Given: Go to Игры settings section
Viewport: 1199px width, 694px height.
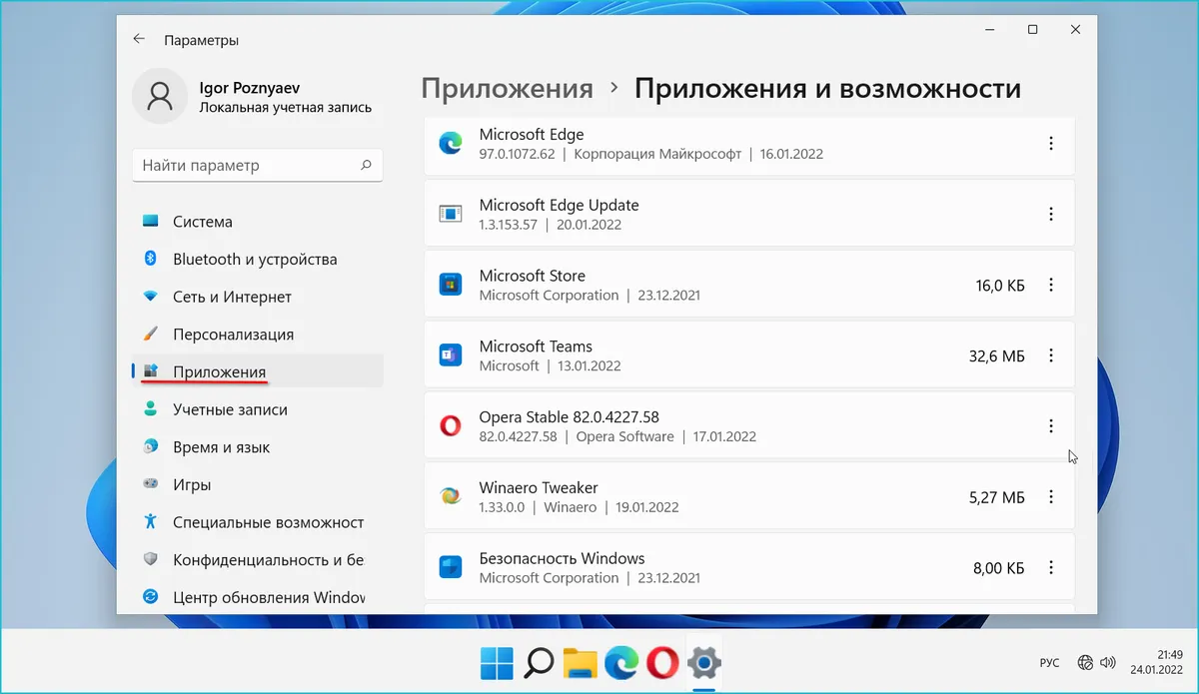Looking at the screenshot, I should tap(258, 485).
